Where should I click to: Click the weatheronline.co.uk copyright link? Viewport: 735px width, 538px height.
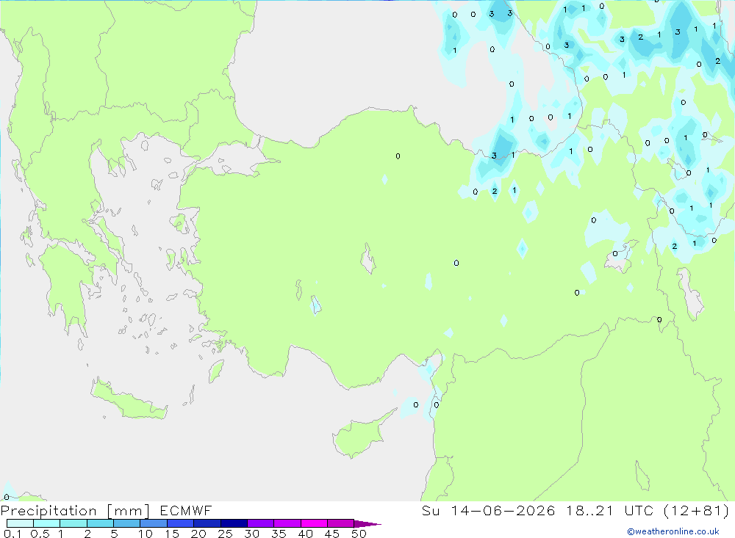(673, 531)
